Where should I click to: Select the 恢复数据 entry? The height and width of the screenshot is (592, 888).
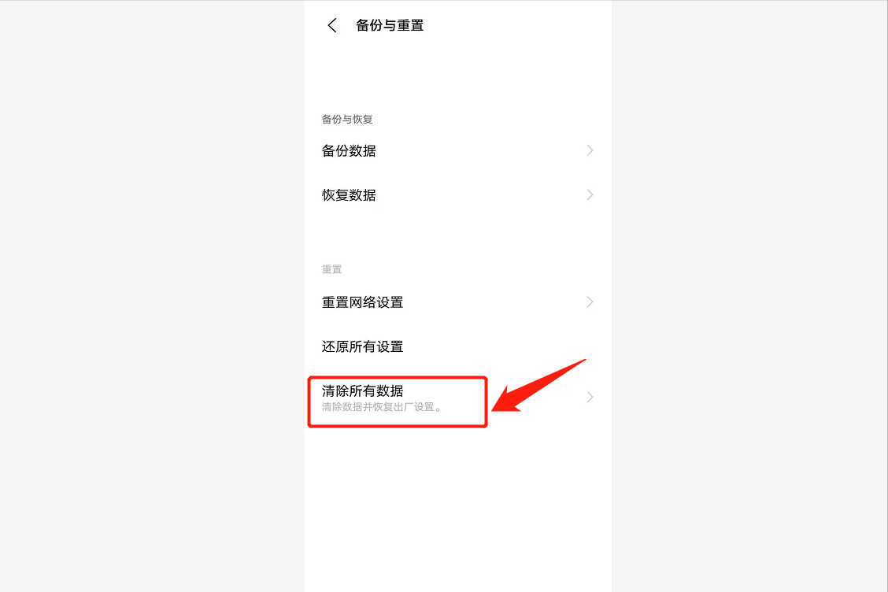point(458,195)
